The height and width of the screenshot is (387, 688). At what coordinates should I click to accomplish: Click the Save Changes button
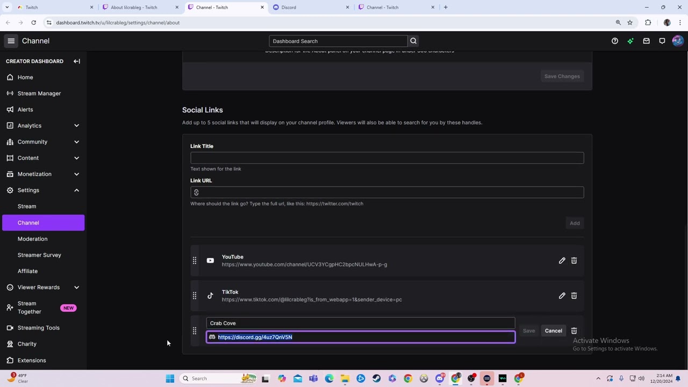coord(562,76)
